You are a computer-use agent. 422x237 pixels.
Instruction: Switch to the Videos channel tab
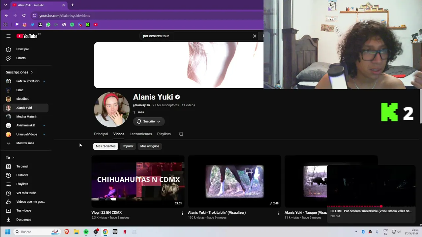click(119, 134)
